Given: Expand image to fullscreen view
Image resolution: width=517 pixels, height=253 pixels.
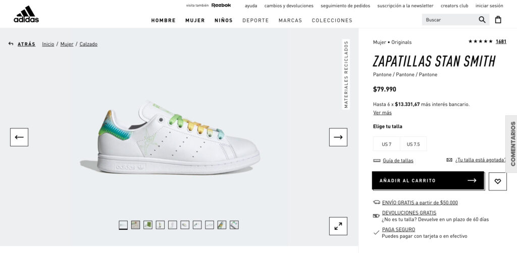Looking at the screenshot, I should (338, 226).
